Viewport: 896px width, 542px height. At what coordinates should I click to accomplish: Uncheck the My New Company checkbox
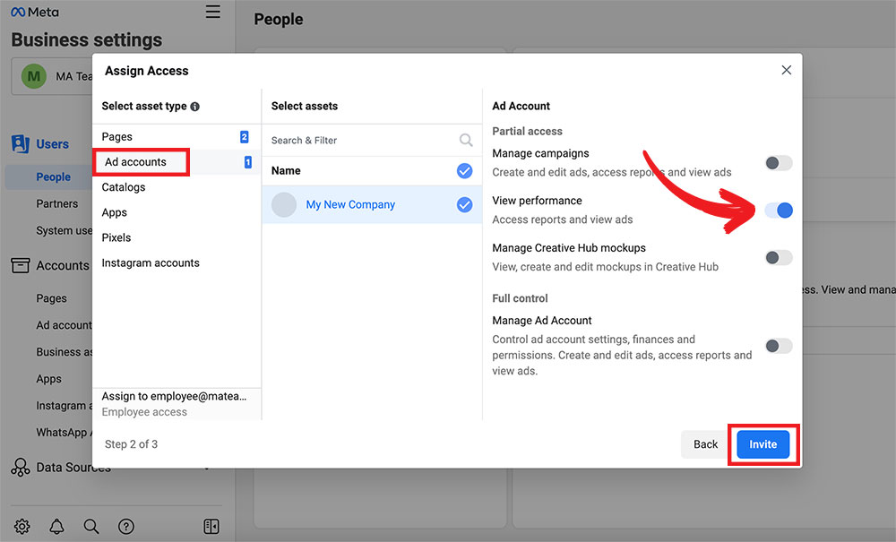tap(464, 205)
